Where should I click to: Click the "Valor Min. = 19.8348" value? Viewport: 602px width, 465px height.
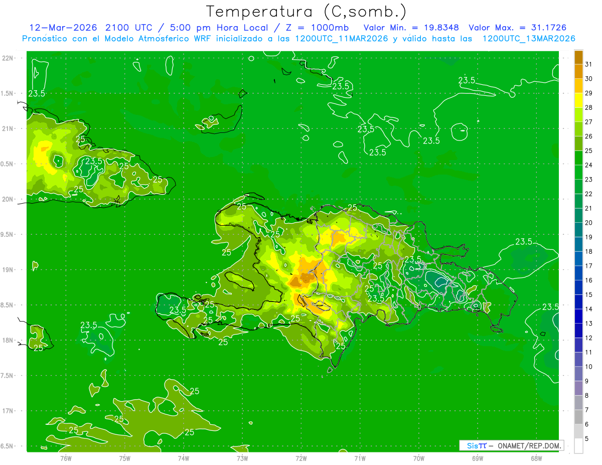pos(411,28)
